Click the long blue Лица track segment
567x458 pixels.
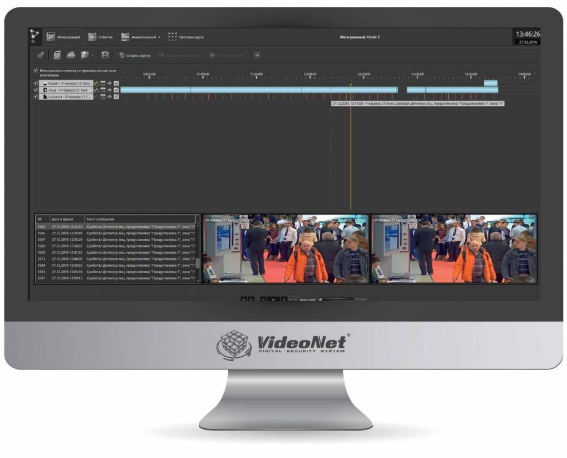(259, 90)
